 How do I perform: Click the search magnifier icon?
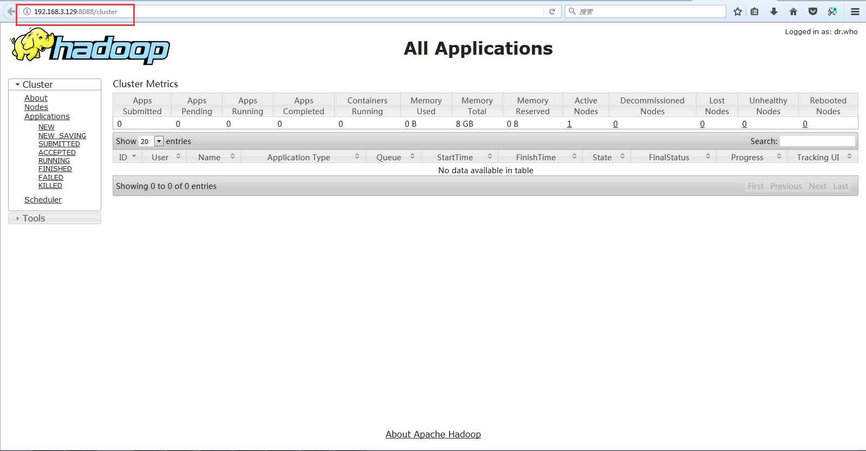(572, 11)
